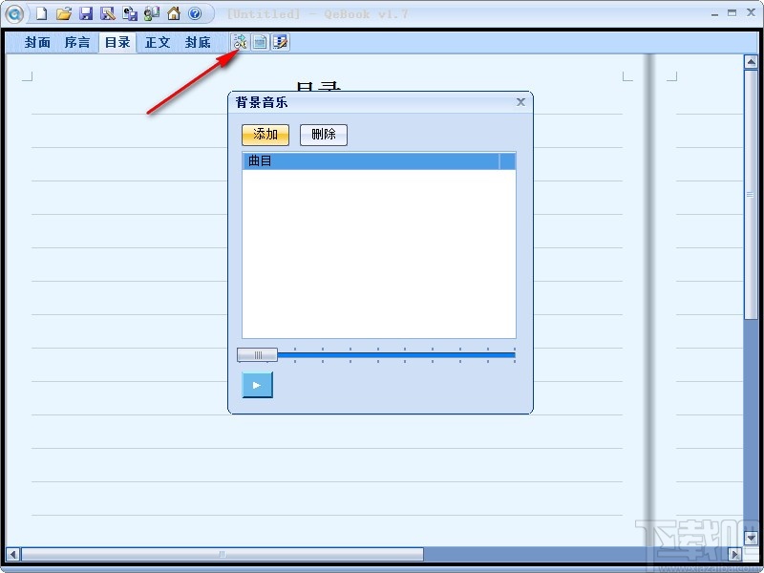Image resolution: width=764 pixels, height=573 pixels.
Task: Open a file using the Open folder icon
Action: 63,13
